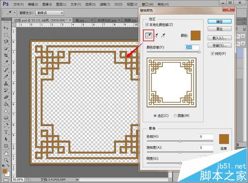Select the Zoom tool

tap(6, 160)
